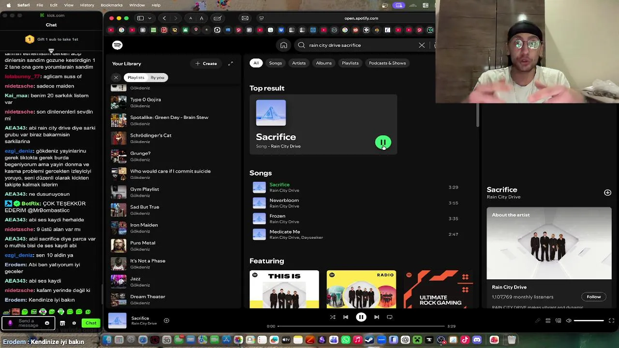This screenshot has height=348, width=619.
Task: Go back in Safari
Action: pos(164,18)
